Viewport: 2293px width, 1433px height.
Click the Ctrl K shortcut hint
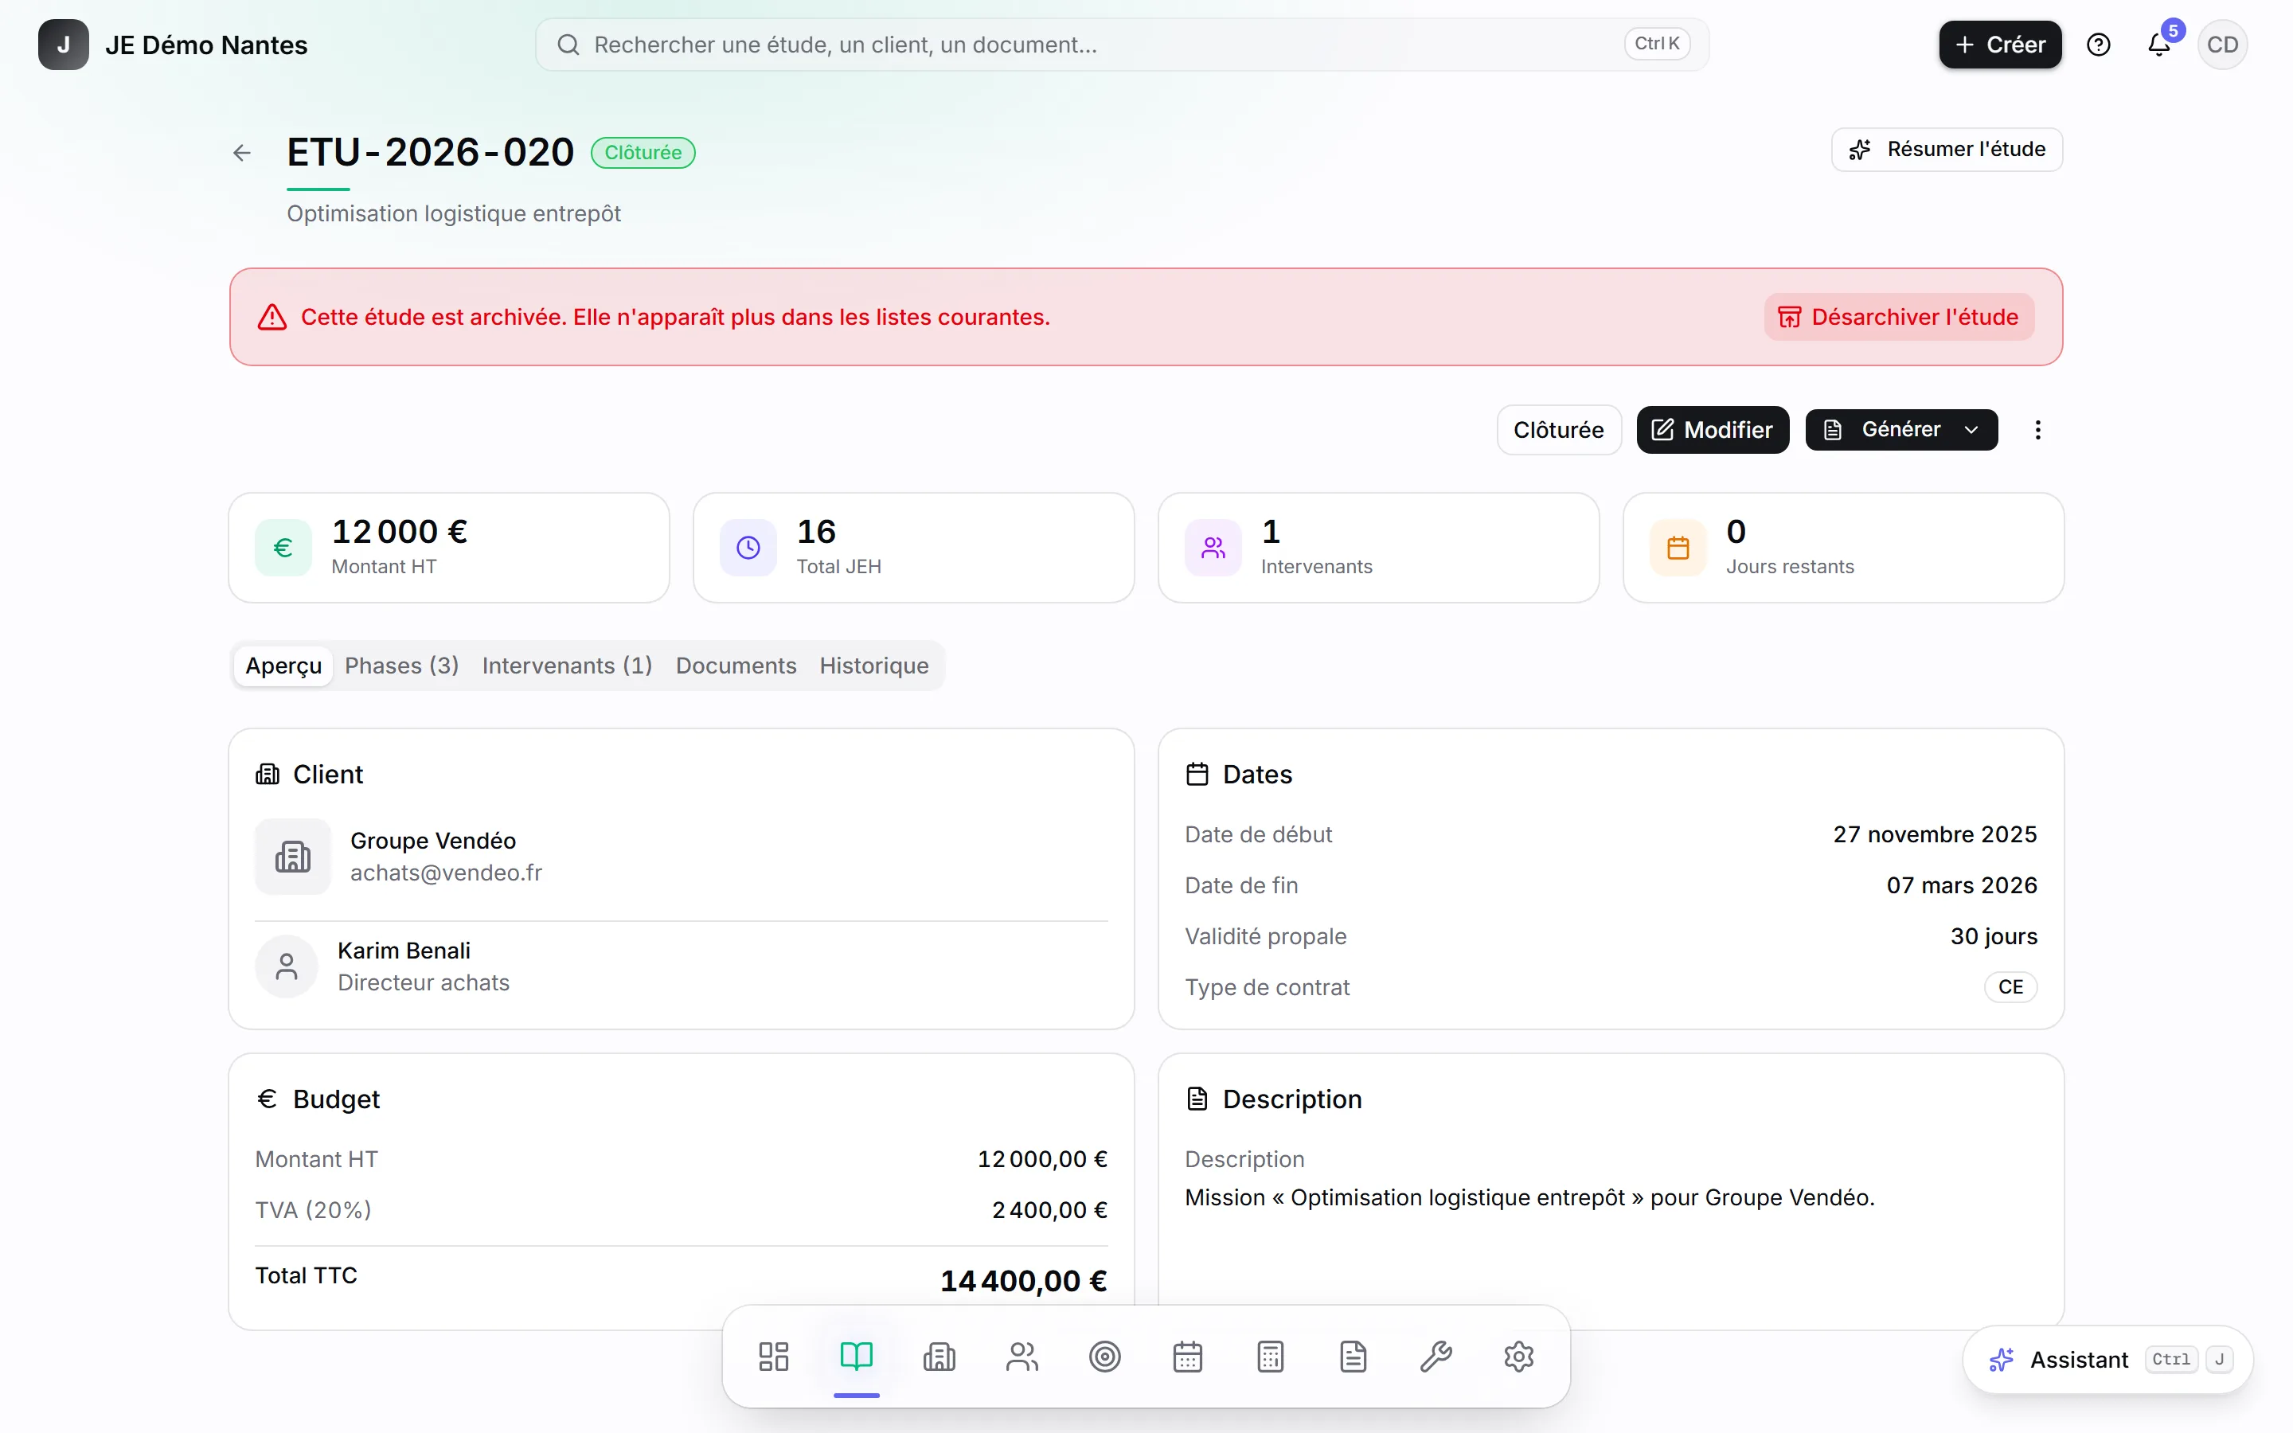coord(1657,44)
